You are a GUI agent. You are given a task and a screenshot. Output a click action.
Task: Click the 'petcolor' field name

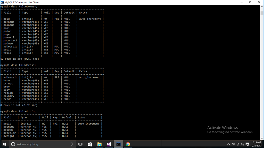point(10,133)
